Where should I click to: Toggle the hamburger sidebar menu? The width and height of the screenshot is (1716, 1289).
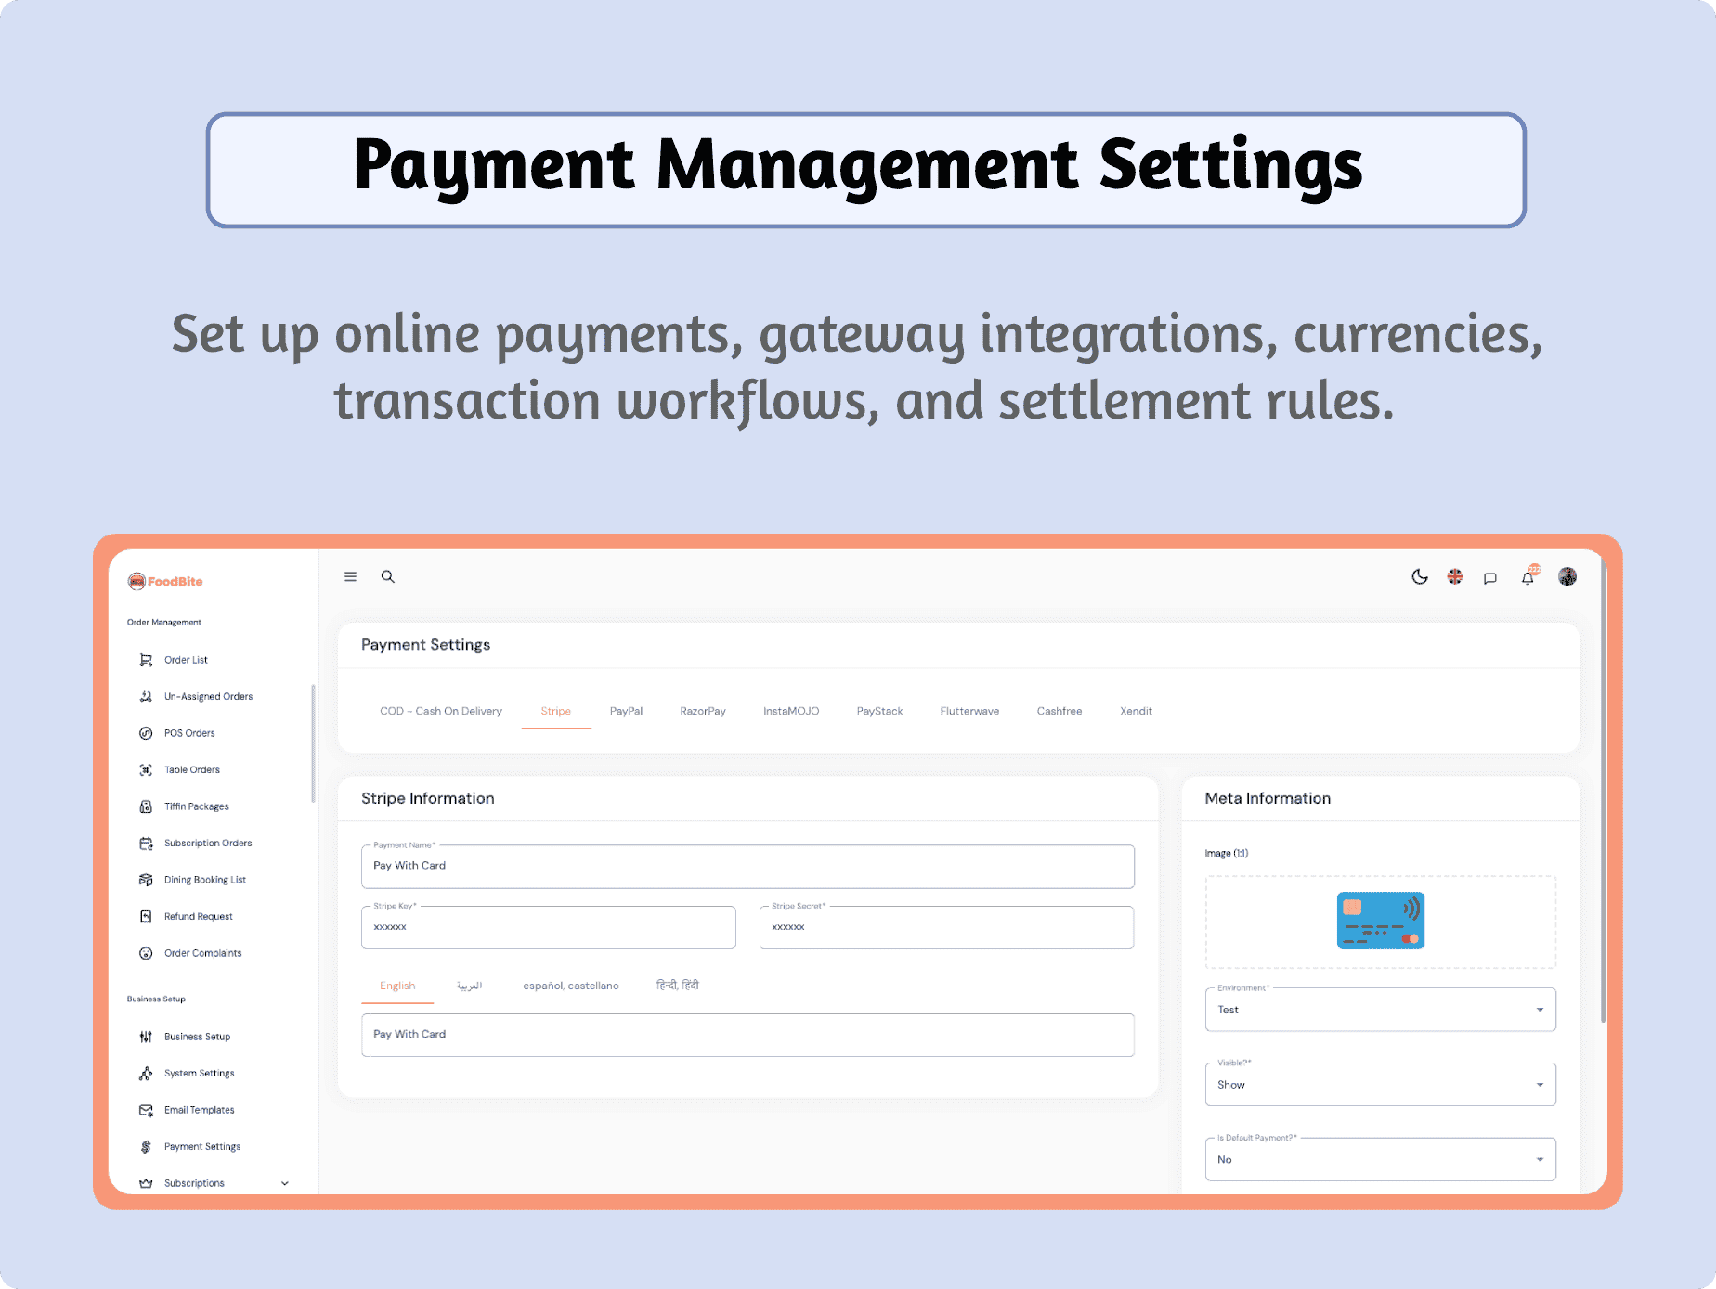click(350, 576)
